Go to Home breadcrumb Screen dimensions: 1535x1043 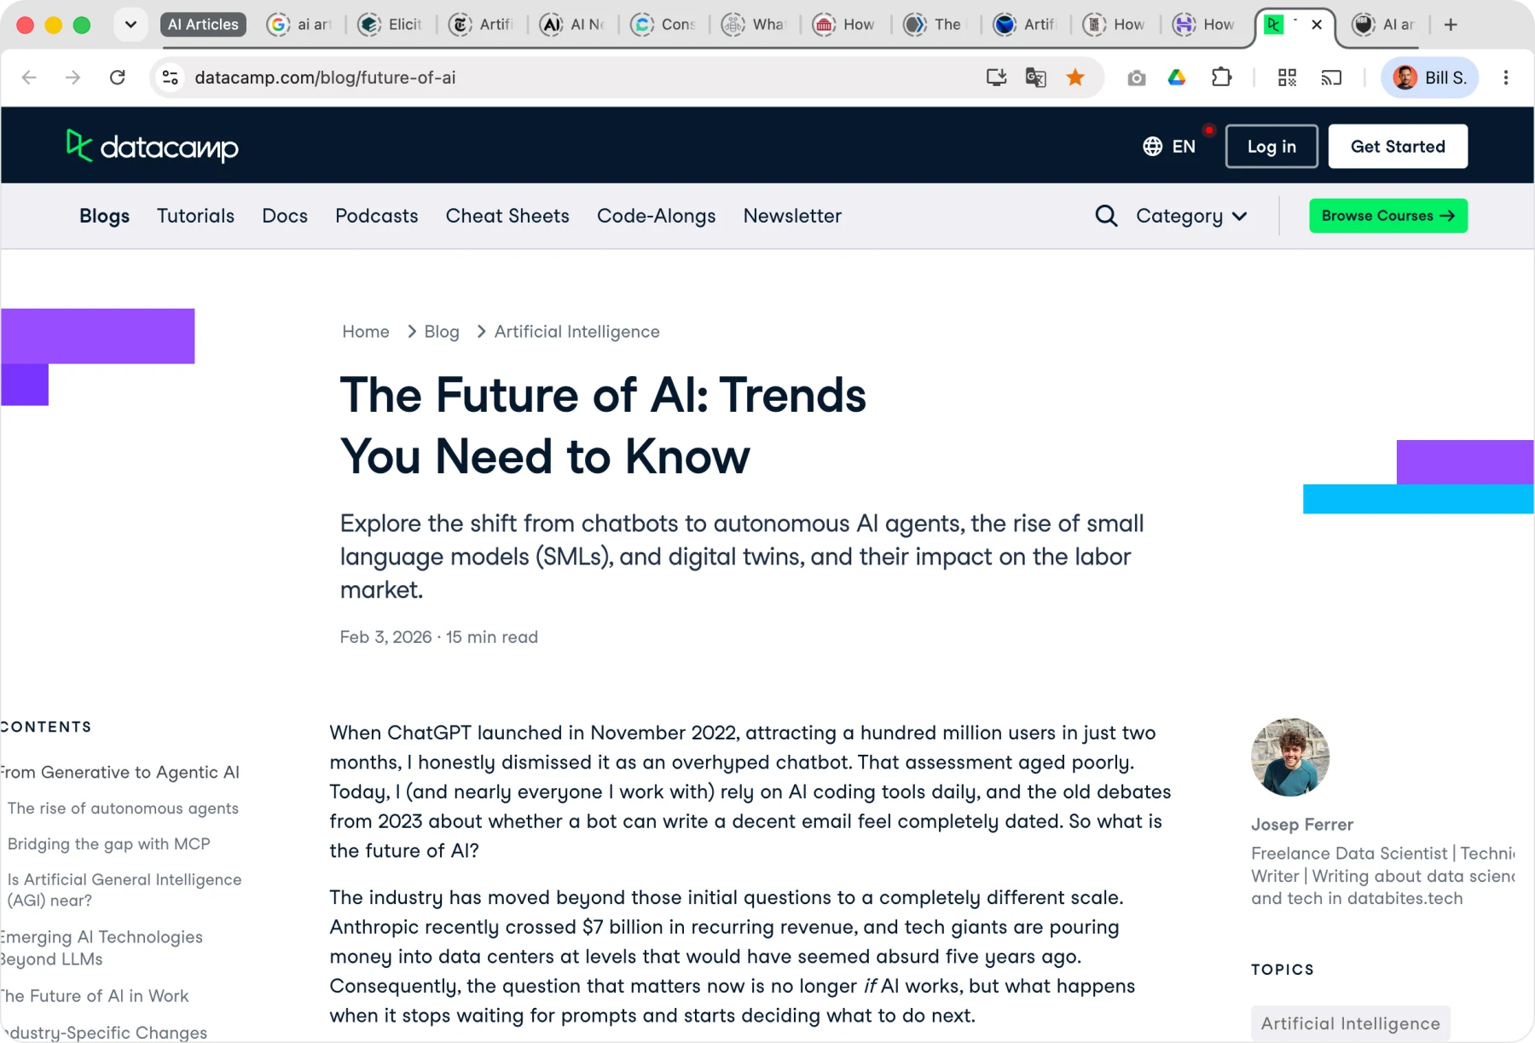366,332
